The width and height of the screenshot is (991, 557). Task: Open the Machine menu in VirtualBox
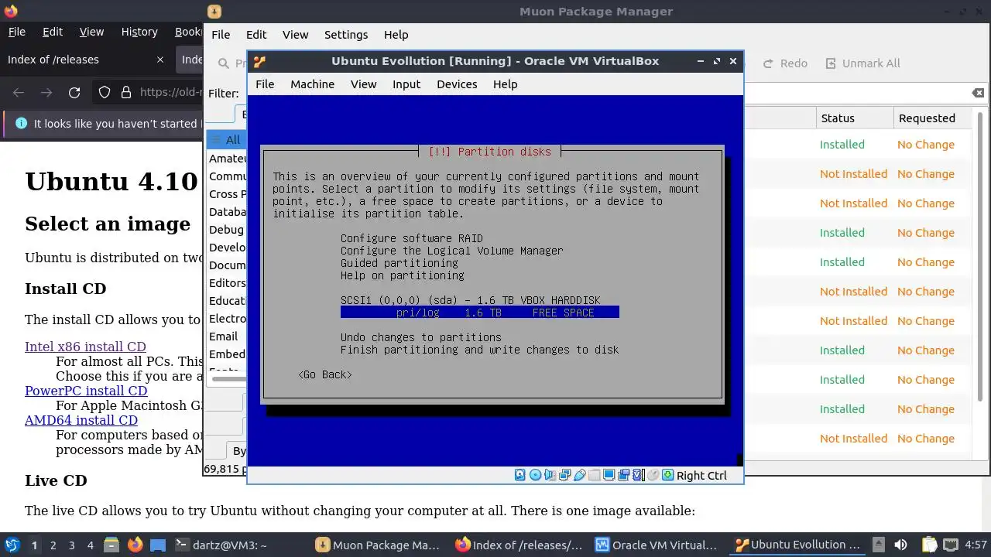(x=312, y=84)
